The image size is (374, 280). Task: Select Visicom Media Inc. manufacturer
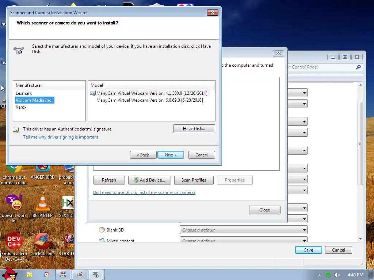point(34,100)
